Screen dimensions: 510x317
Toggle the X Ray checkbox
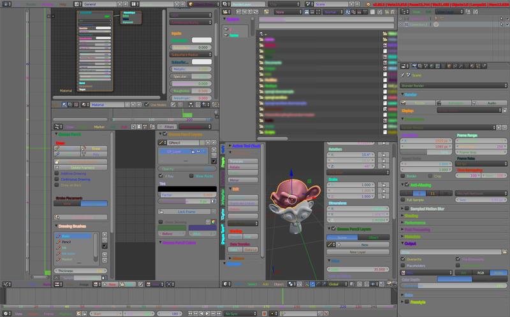coord(161,176)
